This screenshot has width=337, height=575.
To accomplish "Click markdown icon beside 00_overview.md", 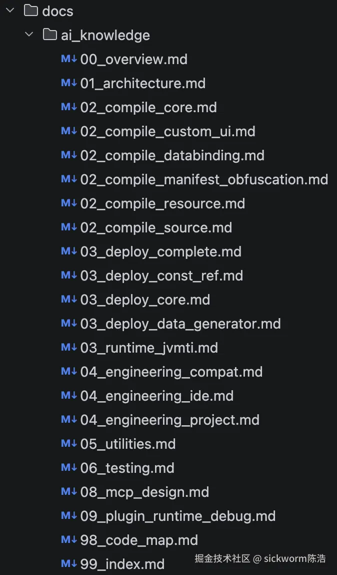I will tap(68, 59).
